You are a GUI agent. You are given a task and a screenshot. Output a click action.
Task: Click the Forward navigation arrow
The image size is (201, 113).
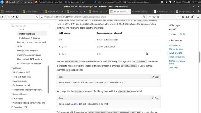point(8,17)
